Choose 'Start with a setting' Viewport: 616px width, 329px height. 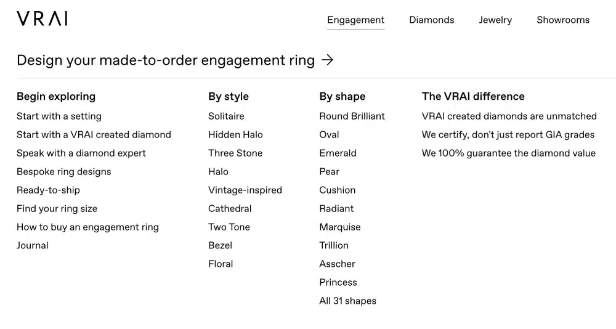click(x=59, y=116)
